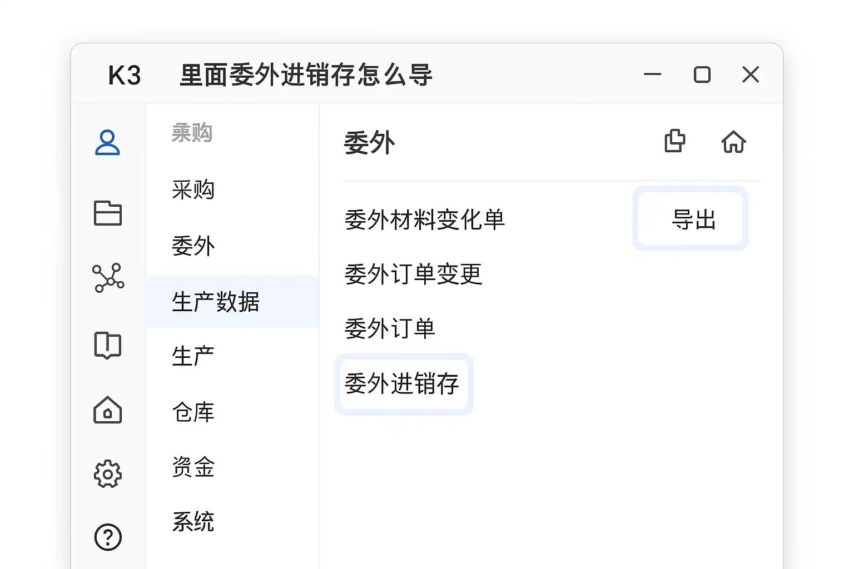Click the user profile icon in sidebar
The height and width of the screenshot is (569, 854).
(107, 142)
